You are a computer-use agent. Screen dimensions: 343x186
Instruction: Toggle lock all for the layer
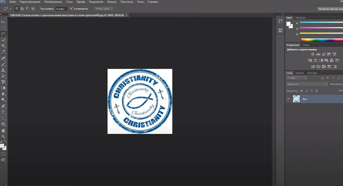point(317,91)
